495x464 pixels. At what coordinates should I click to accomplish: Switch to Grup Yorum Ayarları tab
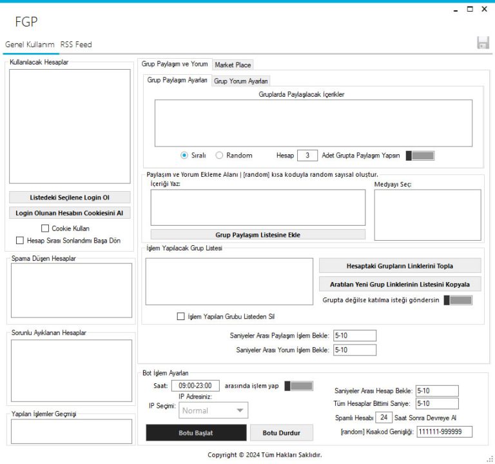[241, 81]
